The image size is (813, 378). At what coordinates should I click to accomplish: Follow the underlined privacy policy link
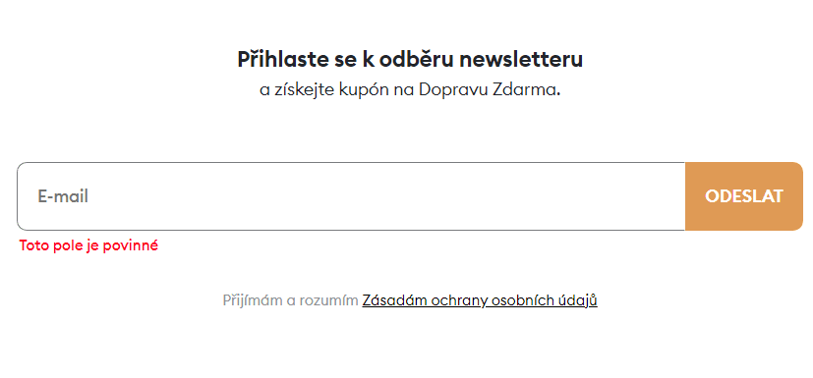tap(480, 300)
